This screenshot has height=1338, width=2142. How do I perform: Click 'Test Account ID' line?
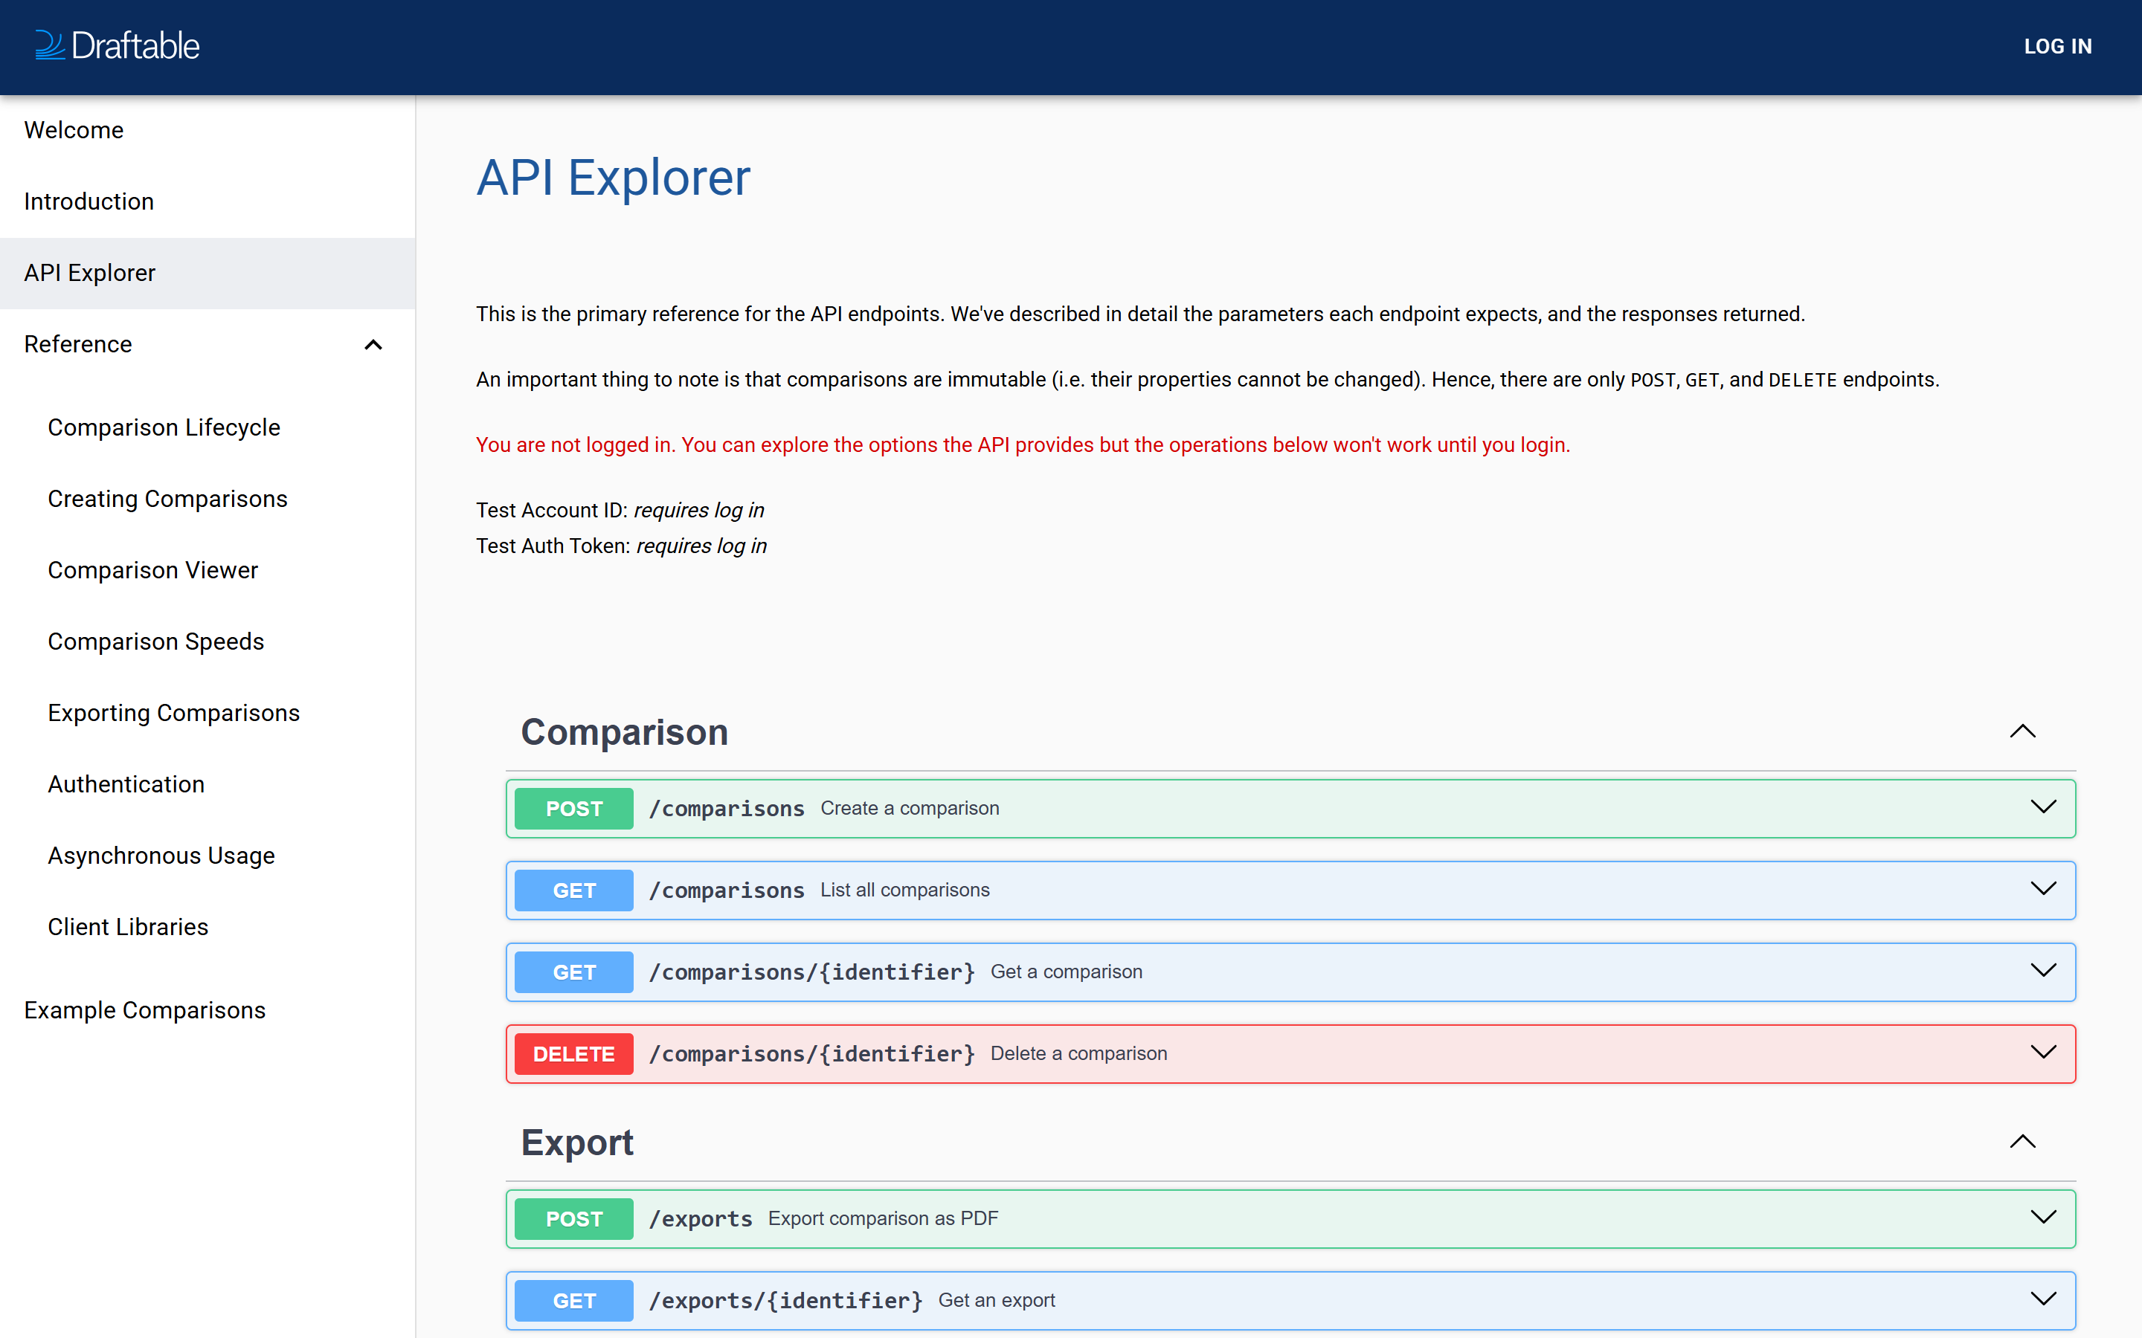(620, 511)
